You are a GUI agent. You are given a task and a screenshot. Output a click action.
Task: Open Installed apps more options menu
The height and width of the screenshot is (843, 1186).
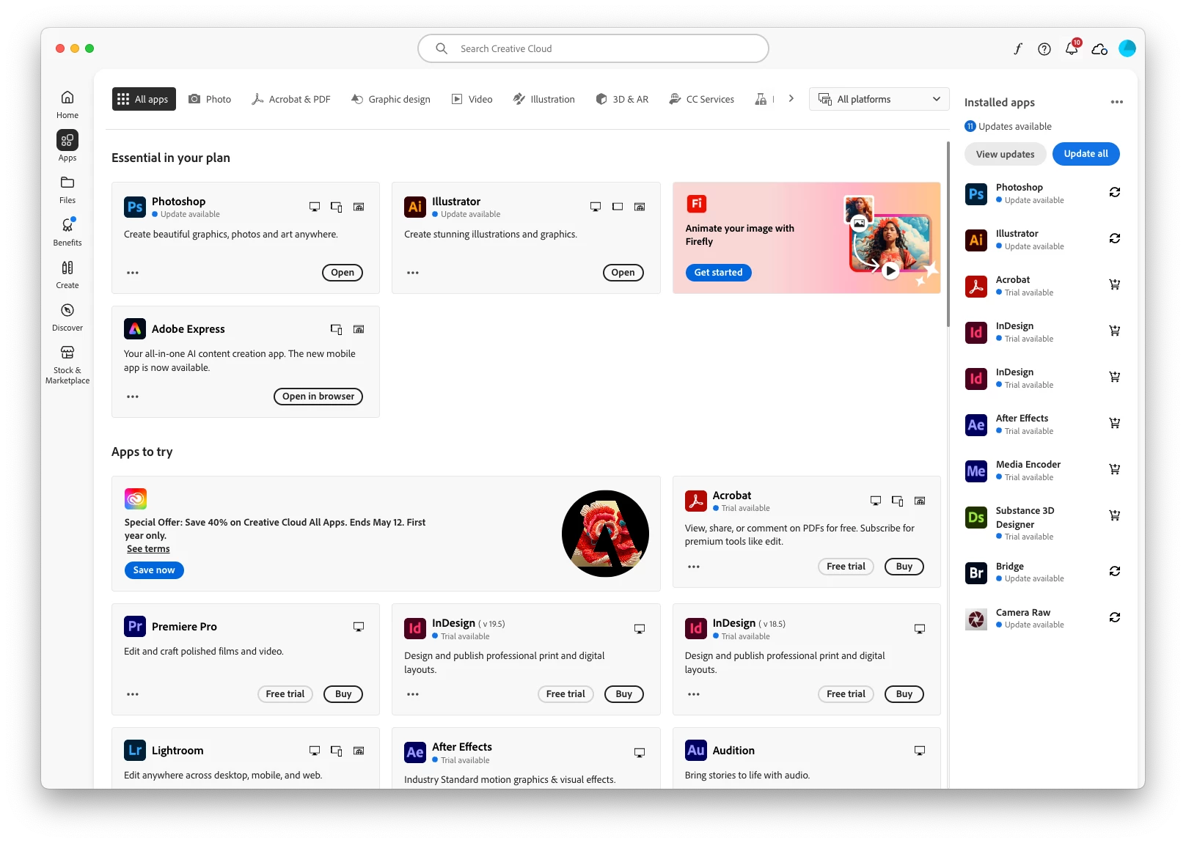(1116, 102)
